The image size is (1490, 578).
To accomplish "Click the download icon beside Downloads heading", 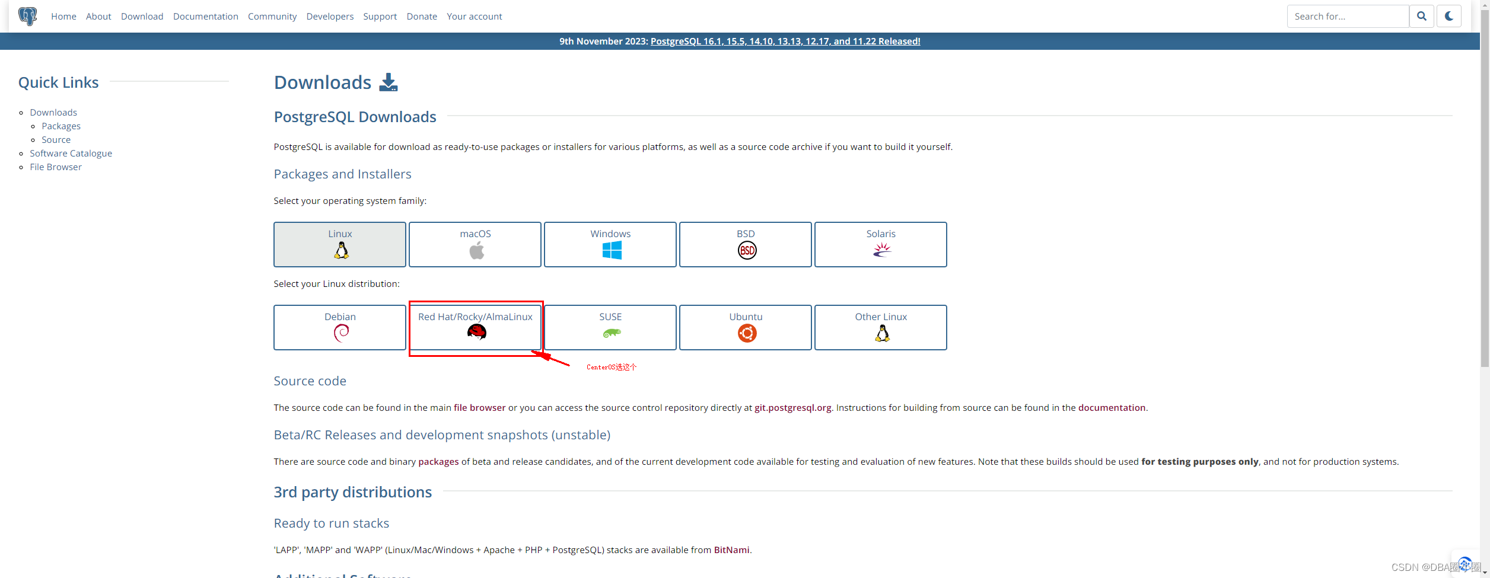I will click(389, 82).
